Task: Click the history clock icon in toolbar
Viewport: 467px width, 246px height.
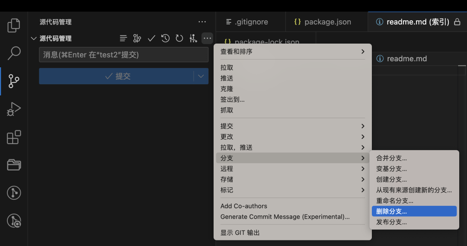Action: coord(165,38)
